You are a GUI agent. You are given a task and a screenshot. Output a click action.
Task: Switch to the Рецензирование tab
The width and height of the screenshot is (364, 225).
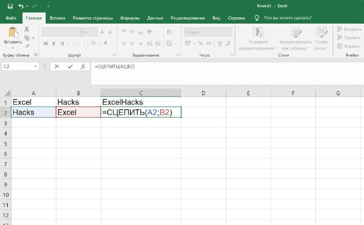[188, 18]
